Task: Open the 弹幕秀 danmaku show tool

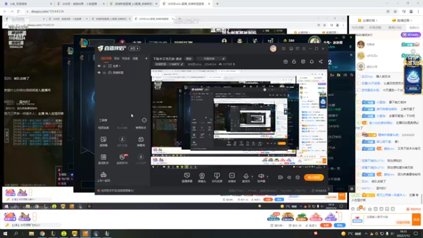Action: click(141, 141)
